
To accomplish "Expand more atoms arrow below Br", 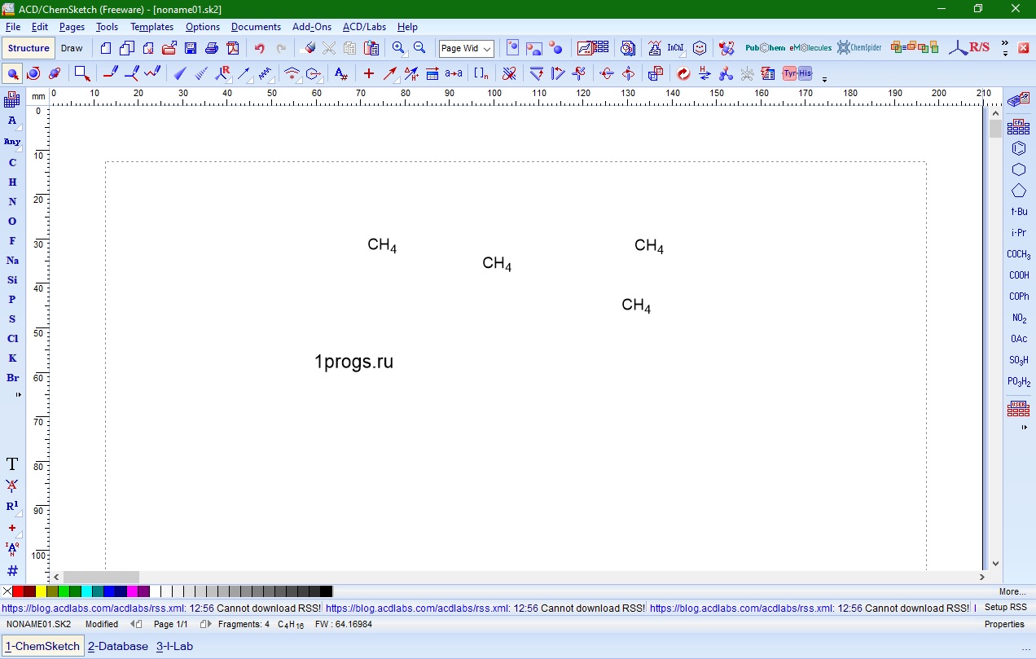I will (19, 394).
